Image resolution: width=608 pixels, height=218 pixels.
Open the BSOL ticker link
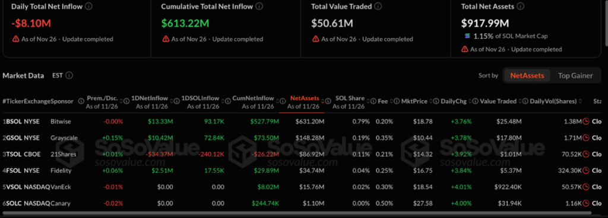coord(14,121)
